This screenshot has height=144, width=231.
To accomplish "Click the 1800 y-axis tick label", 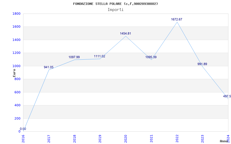I will click(x=16, y=14).
